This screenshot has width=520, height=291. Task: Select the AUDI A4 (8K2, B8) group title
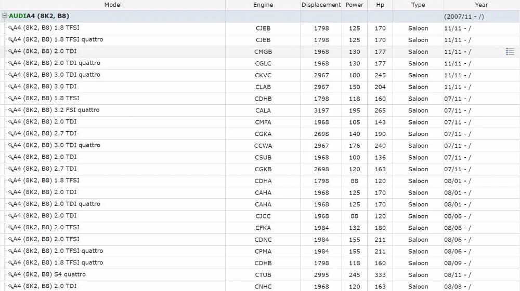39,16
